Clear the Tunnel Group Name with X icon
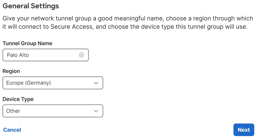This screenshot has width=259, height=140. [x=81, y=55]
